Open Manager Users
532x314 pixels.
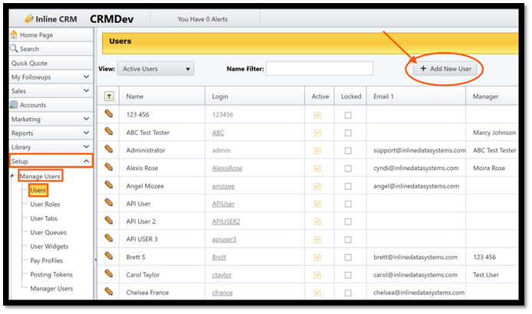click(51, 288)
